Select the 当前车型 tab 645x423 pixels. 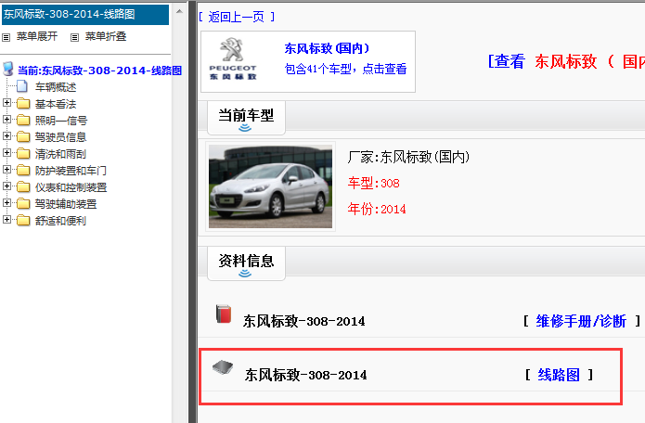coord(246,118)
